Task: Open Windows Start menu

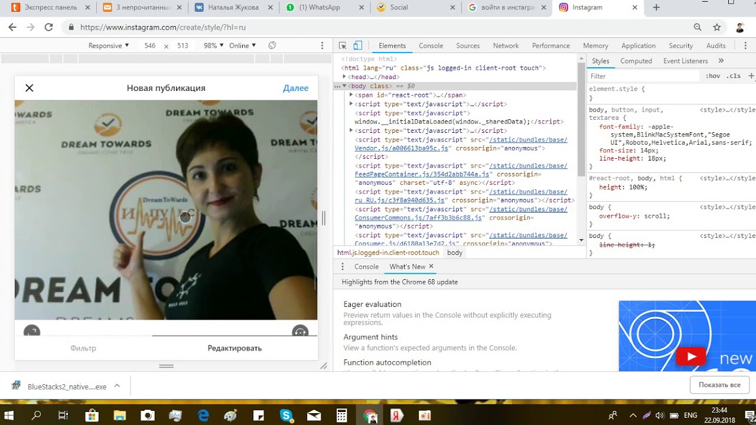Action: click(x=9, y=416)
